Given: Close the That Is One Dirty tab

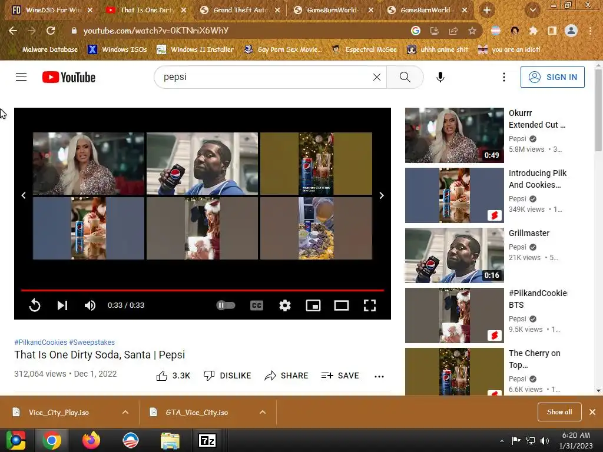Looking at the screenshot, I should click(184, 10).
